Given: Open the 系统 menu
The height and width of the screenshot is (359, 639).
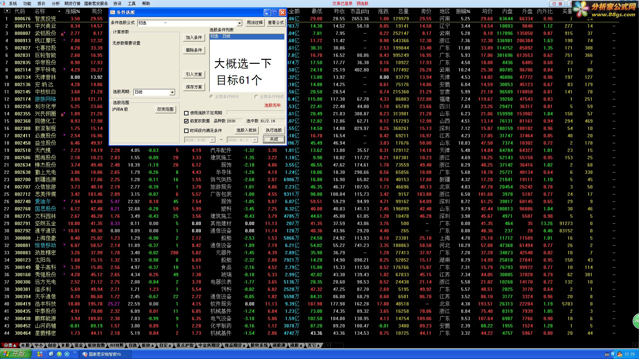Looking at the screenshot, I should (13, 4).
